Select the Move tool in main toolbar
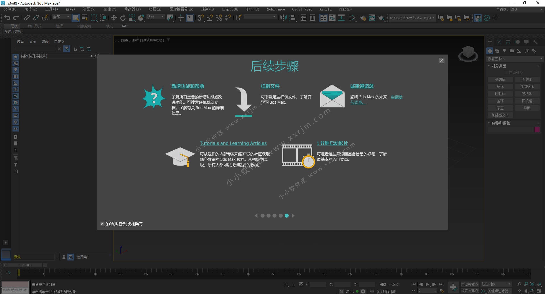 pyautogui.click(x=114, y=18)
